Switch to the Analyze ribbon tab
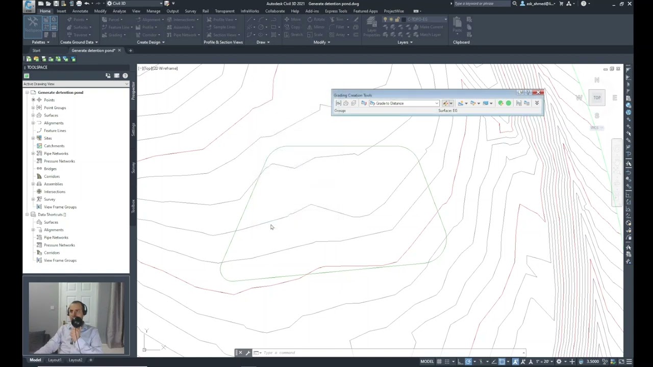 (119, 11)
